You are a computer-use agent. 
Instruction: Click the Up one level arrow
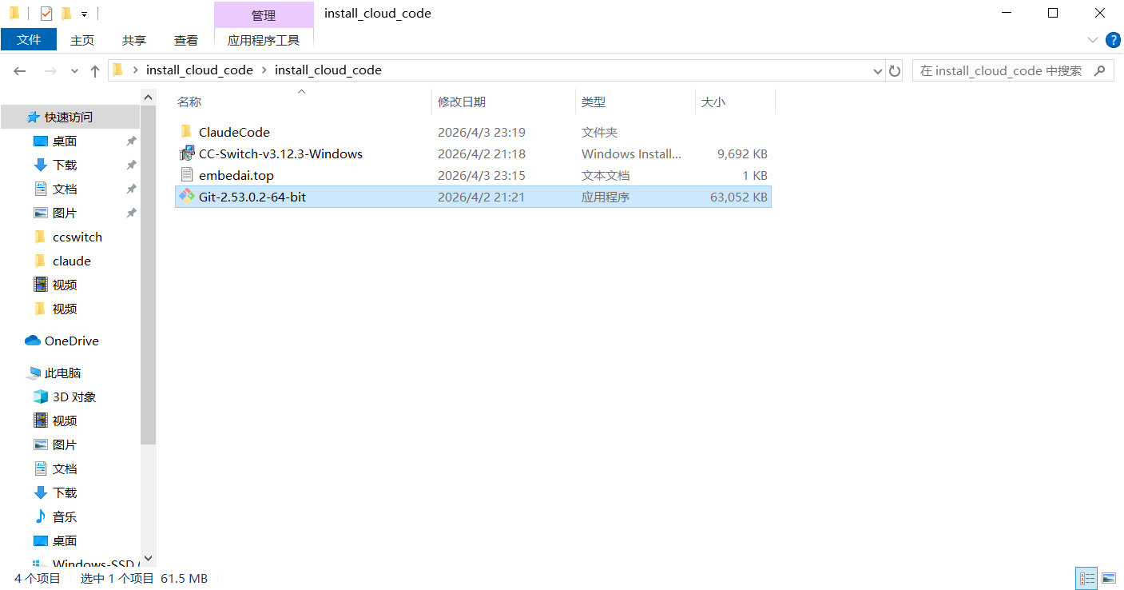click(95, 70)
